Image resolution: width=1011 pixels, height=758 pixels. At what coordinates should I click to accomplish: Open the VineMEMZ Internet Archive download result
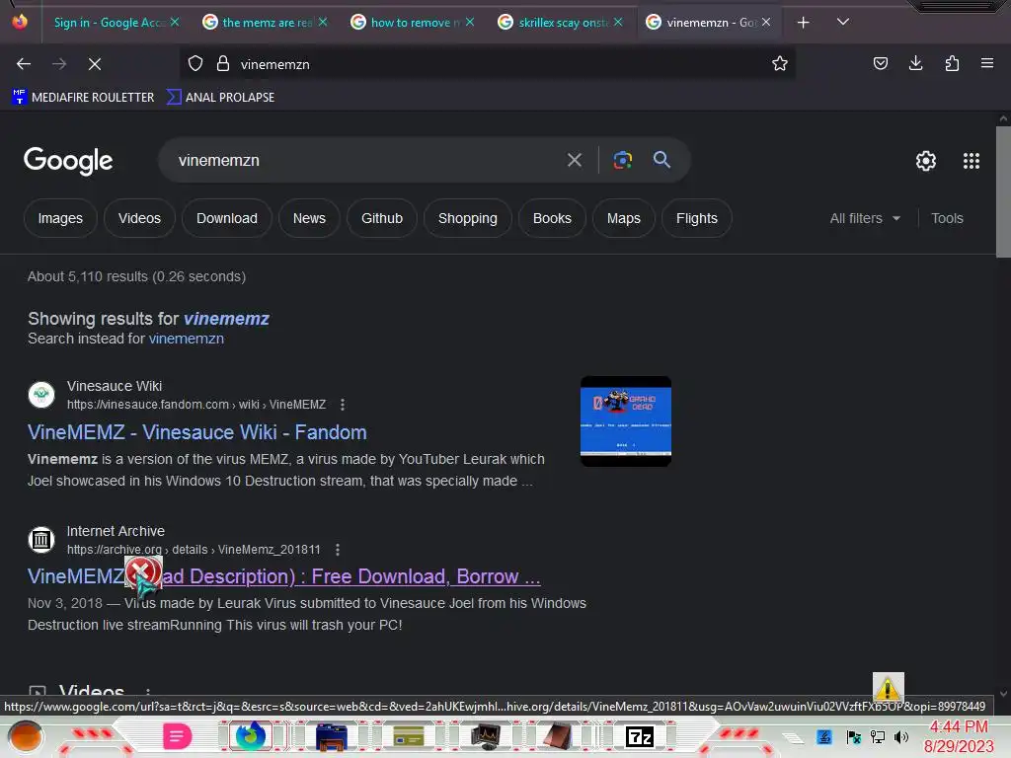click(x=283, y=576)
